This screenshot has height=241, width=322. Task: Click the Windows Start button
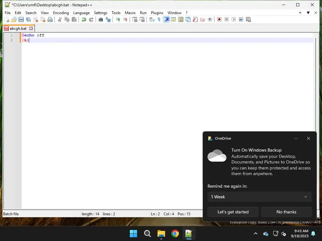pyautogui.click(x=133, y=233)
